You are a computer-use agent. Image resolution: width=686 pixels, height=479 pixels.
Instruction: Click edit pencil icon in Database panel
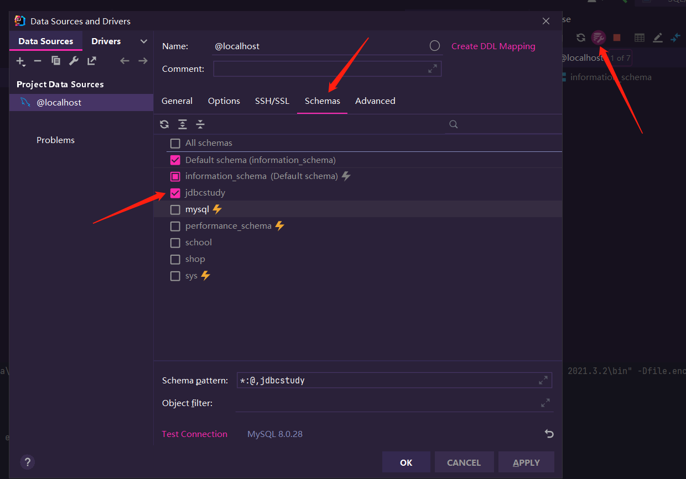click(x=658, y=38)
